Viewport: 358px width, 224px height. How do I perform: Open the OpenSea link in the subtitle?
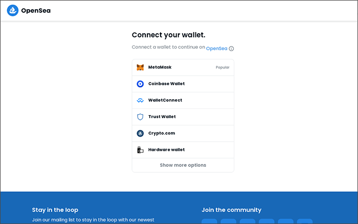click(x=216, y=48)
